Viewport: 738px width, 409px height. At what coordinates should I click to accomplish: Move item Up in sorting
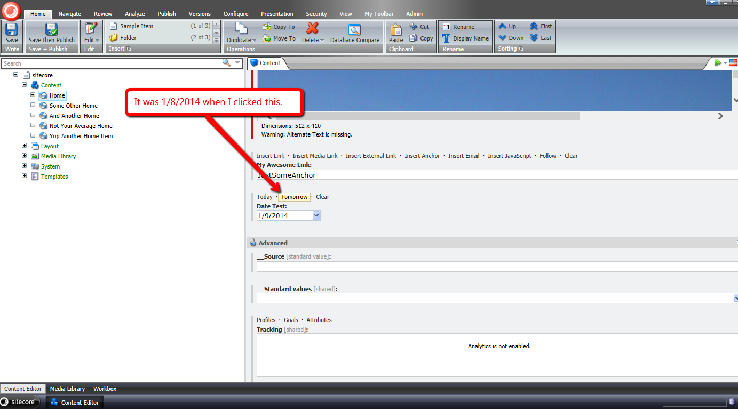click(503, 26)
